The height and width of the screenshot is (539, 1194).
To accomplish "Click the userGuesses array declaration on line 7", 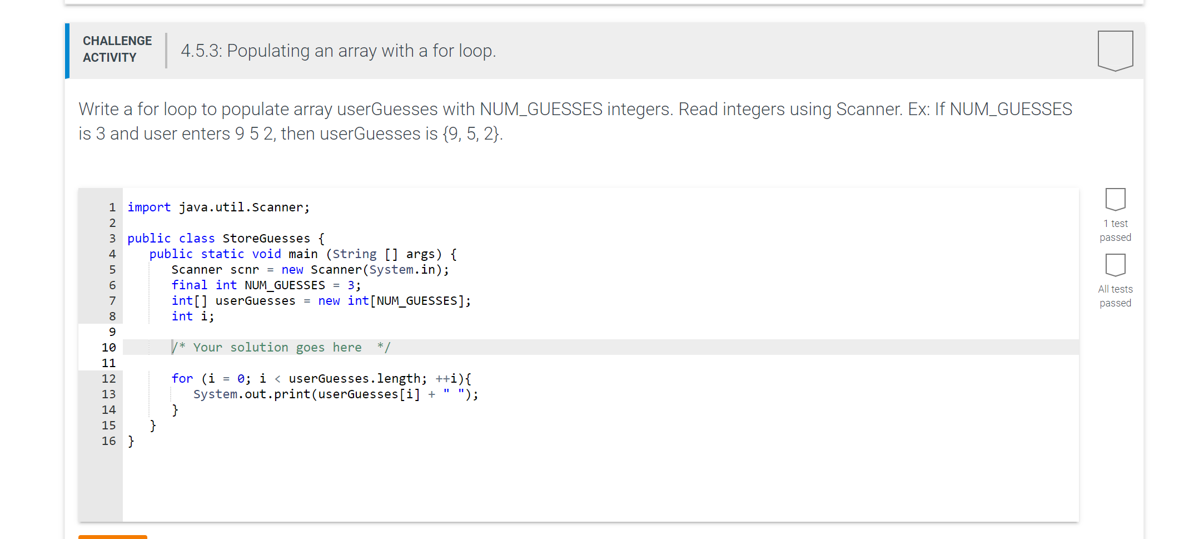I will click(320, 300).
